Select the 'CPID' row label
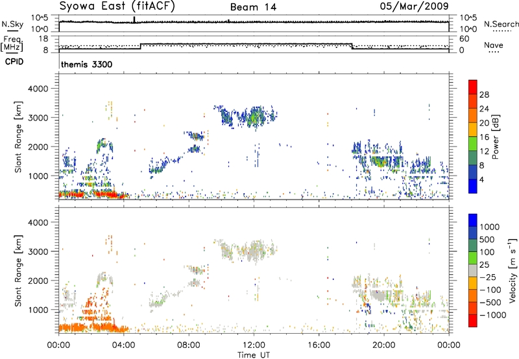This screenshot has height=359, width=519. 14,62
